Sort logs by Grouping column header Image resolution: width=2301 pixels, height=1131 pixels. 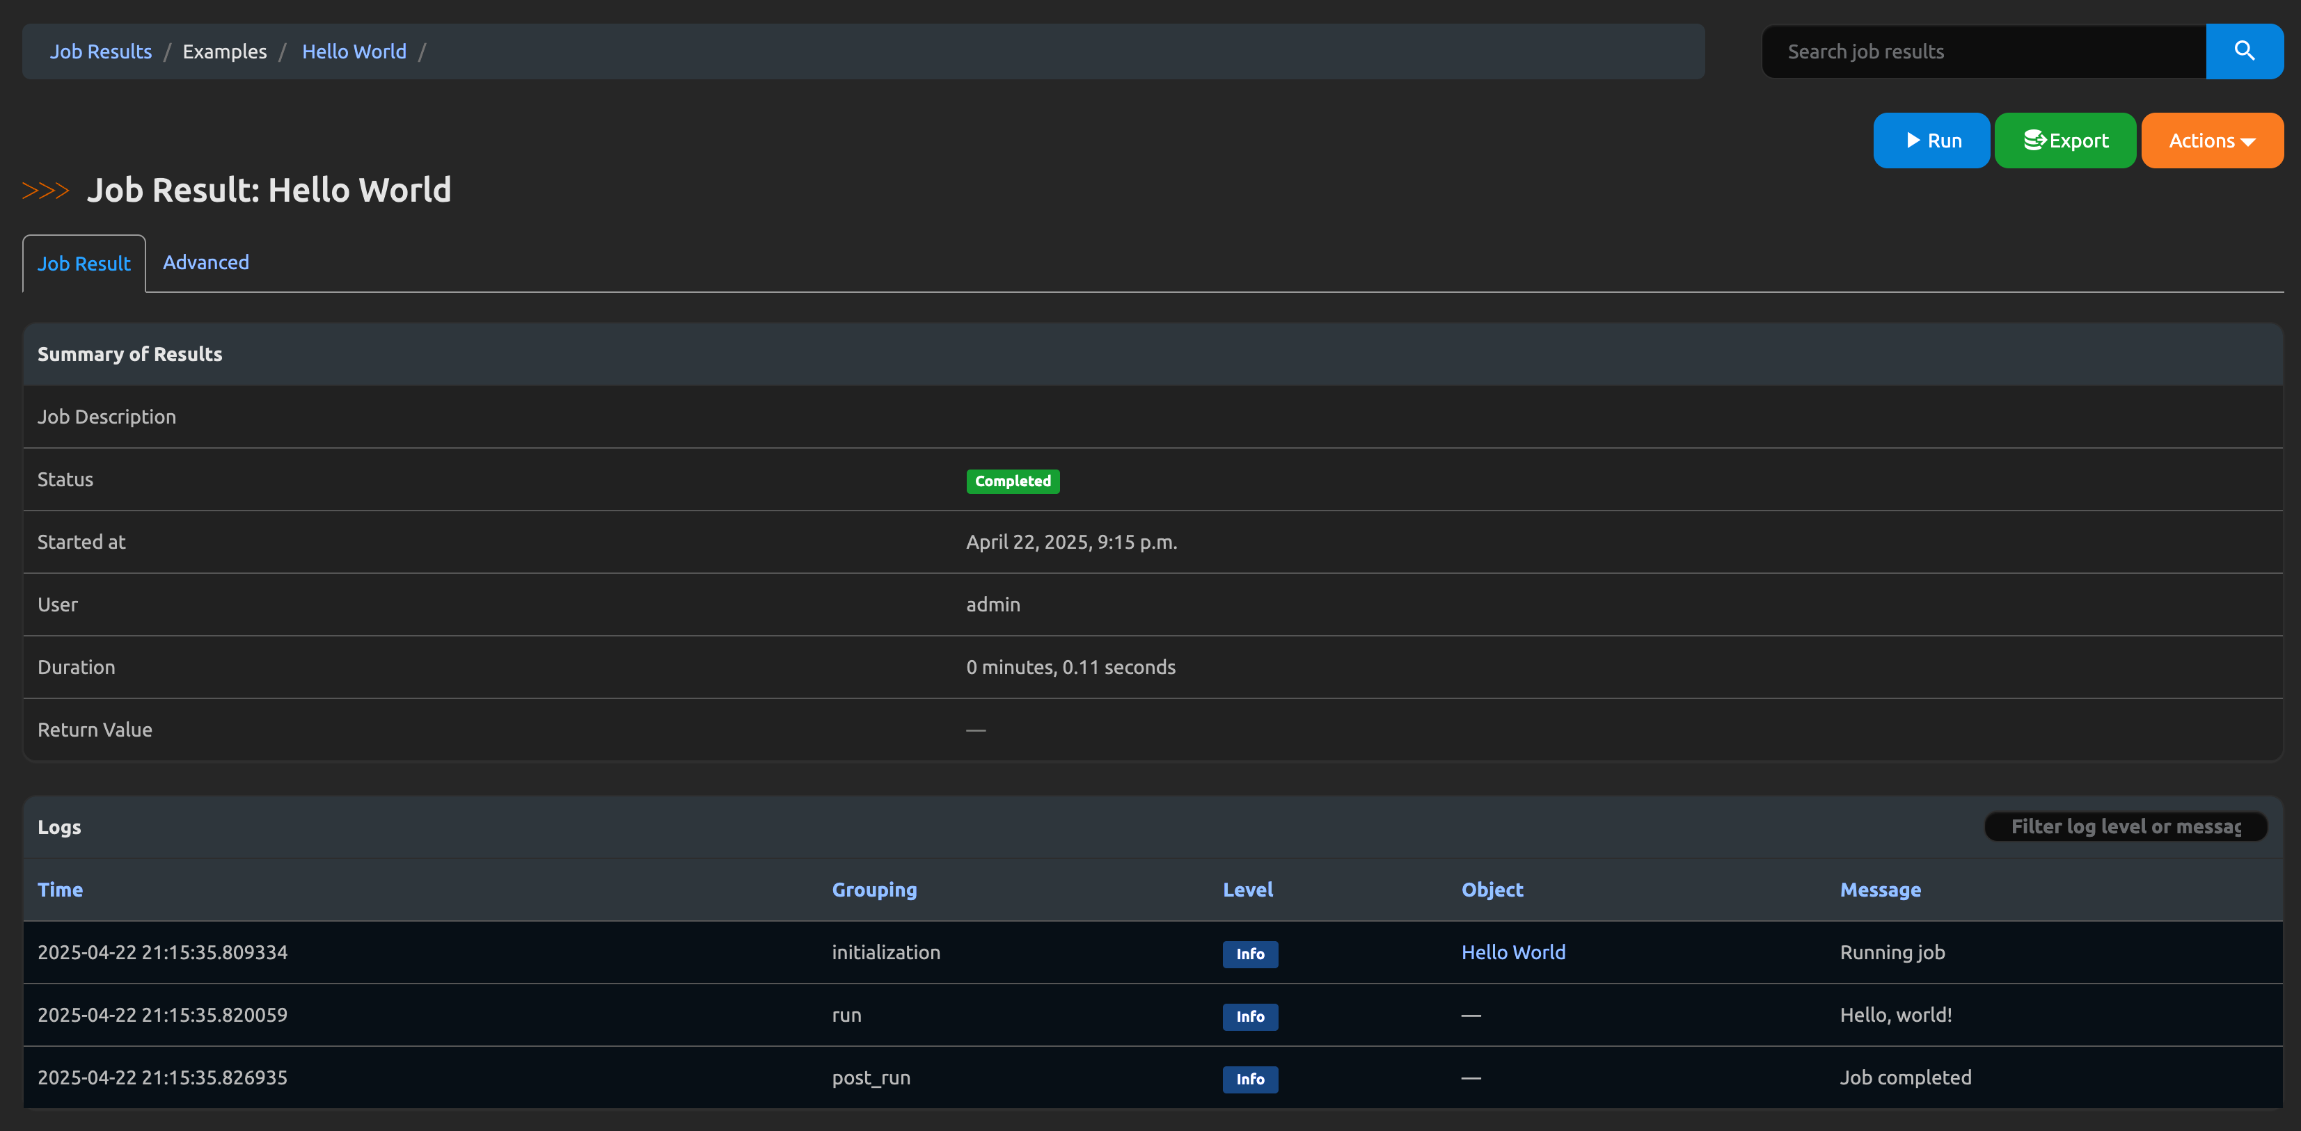873,889
